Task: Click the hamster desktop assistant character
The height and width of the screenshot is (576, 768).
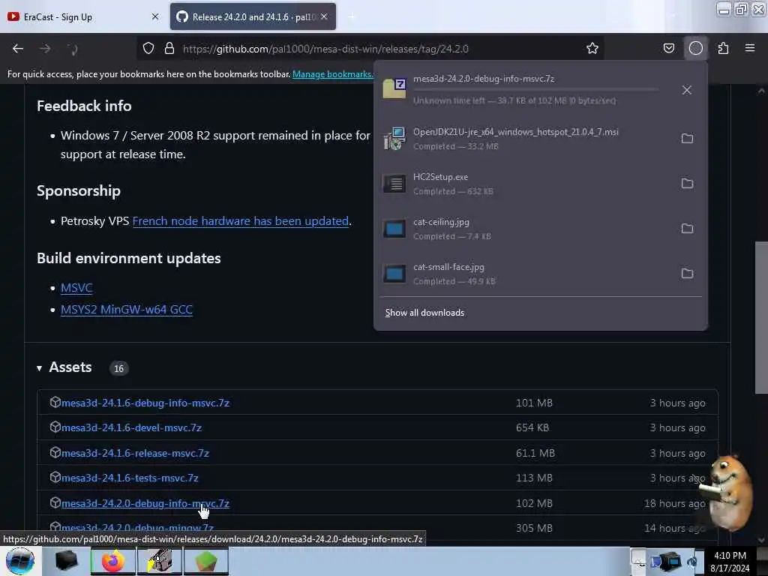Action: click(729, 493)
